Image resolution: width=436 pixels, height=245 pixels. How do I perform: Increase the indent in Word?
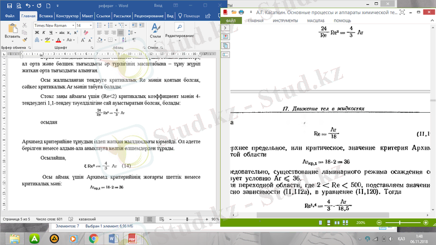142,26
